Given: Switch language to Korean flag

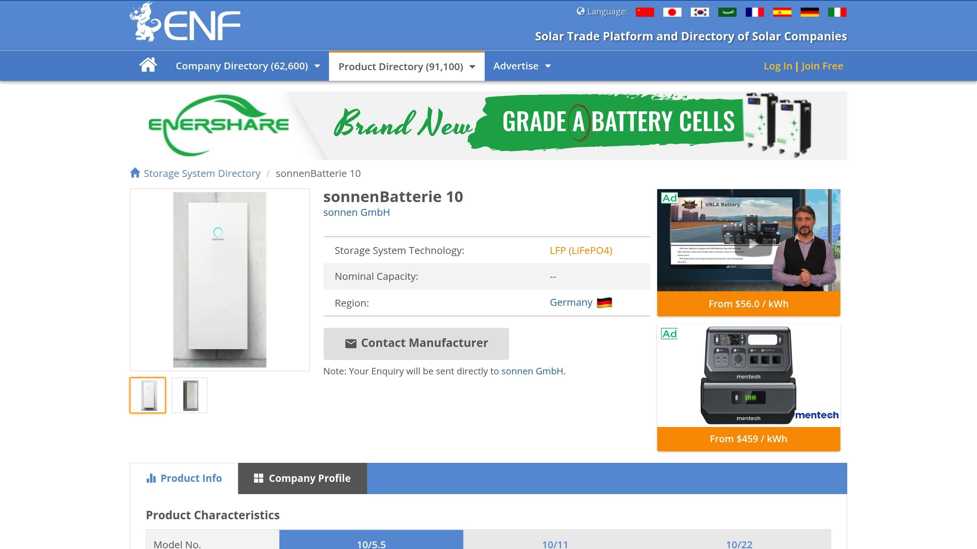Looking at the screenshot, I should tap(700, 12).
